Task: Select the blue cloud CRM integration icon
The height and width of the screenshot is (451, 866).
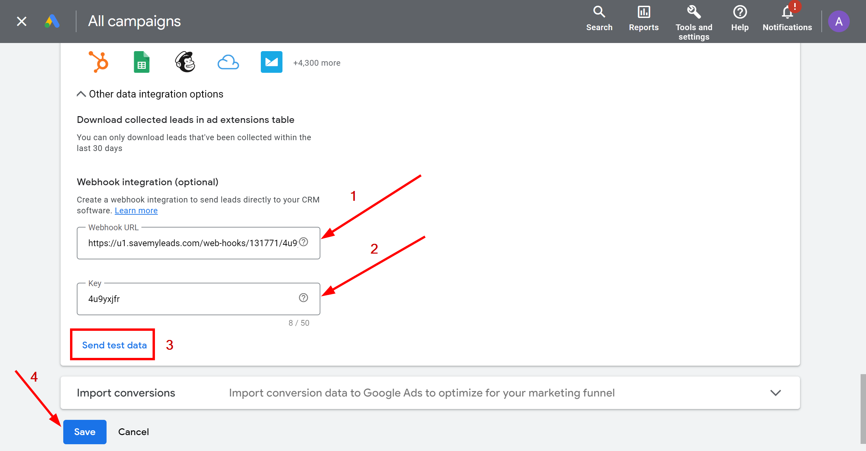Action: [x=228, y=62]
